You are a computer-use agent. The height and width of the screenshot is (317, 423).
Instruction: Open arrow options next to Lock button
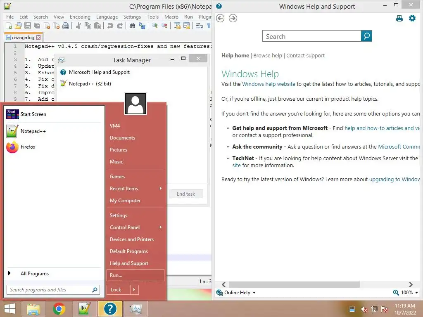[x=134, y=290]
